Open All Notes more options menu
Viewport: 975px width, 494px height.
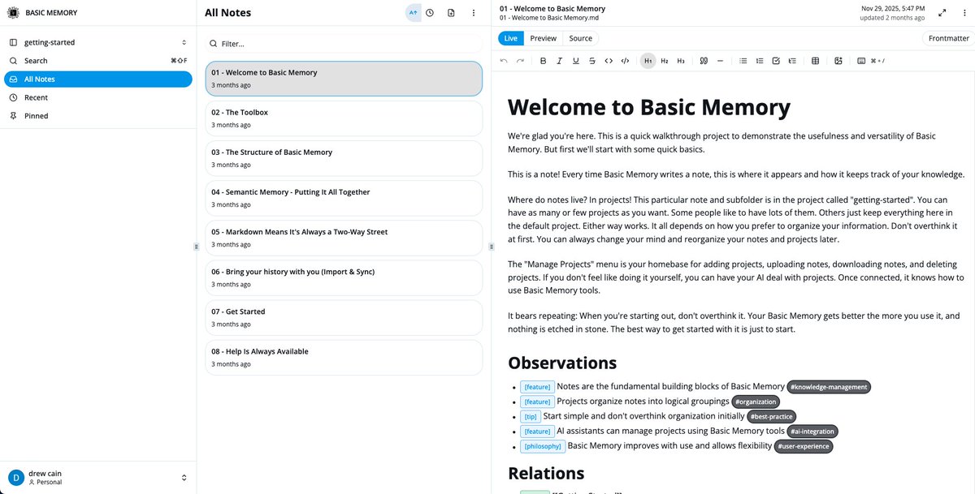pos(474,13)
